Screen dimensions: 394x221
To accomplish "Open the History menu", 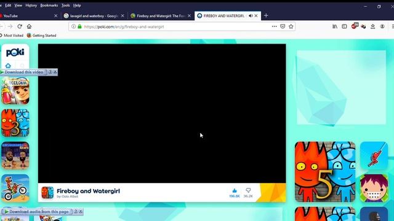I will 31,6.
